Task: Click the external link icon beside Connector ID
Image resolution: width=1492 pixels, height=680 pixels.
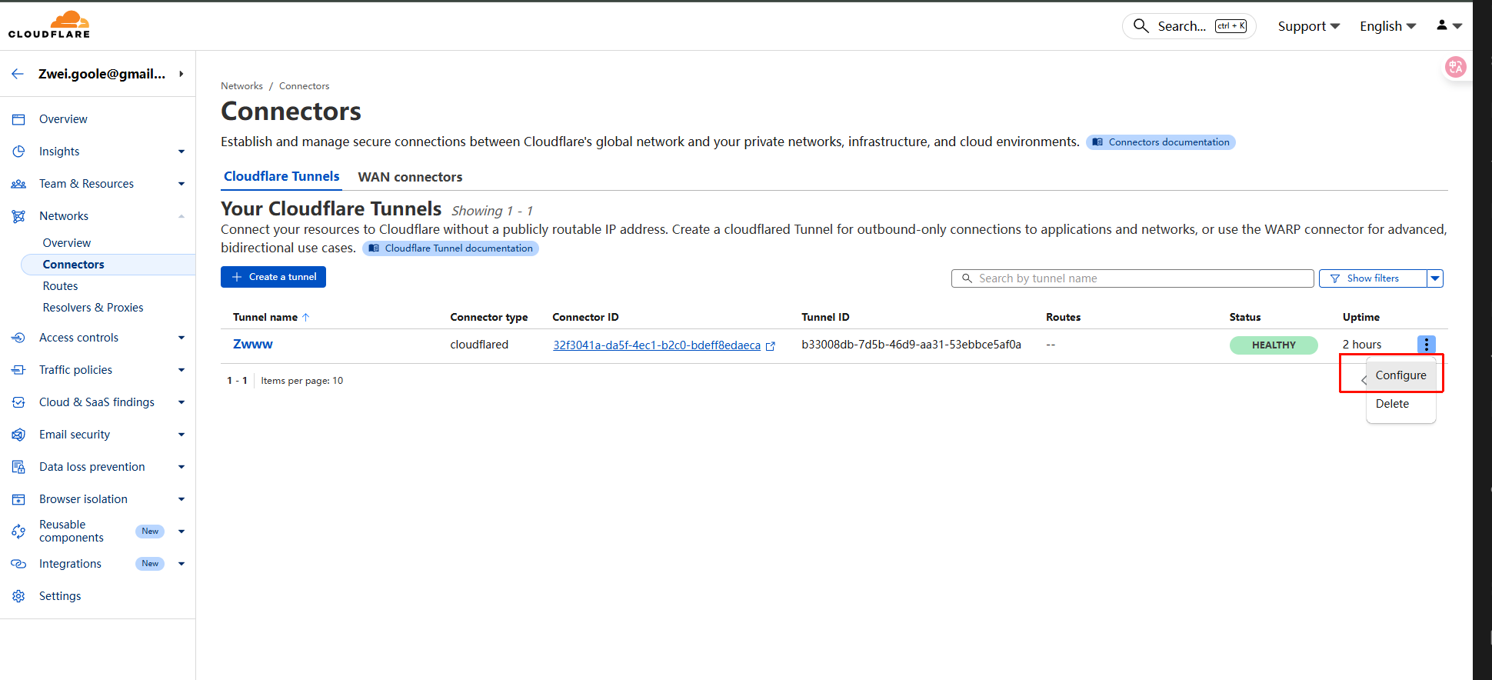Action: (x=771, y=346)
